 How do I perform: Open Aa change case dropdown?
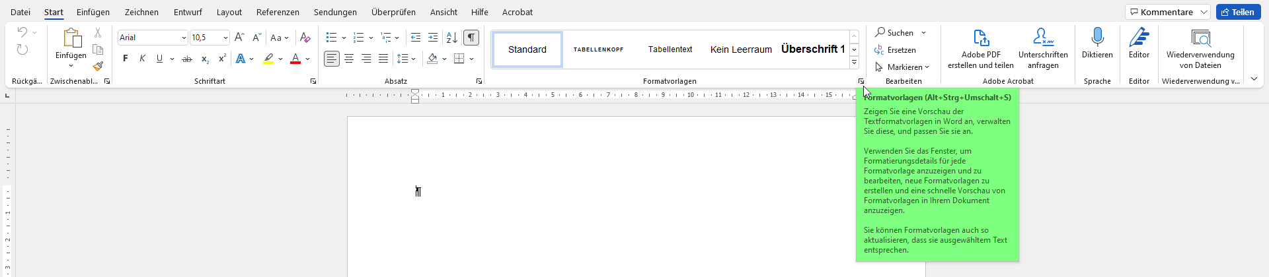pyautogui.click(x=280, y=38)
